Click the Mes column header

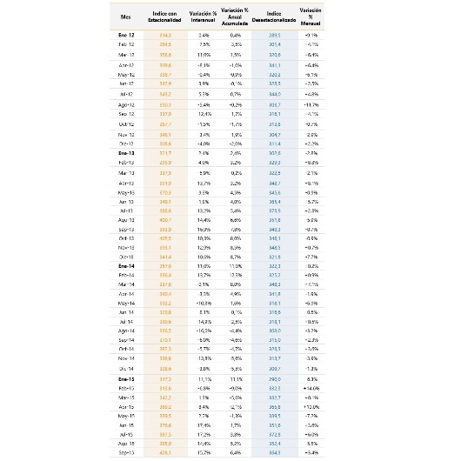pos(125,17)
